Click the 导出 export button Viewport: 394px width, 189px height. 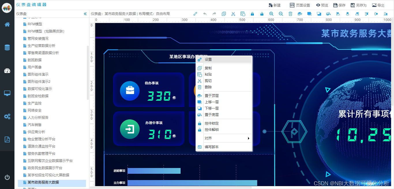(x=378, y=5)
